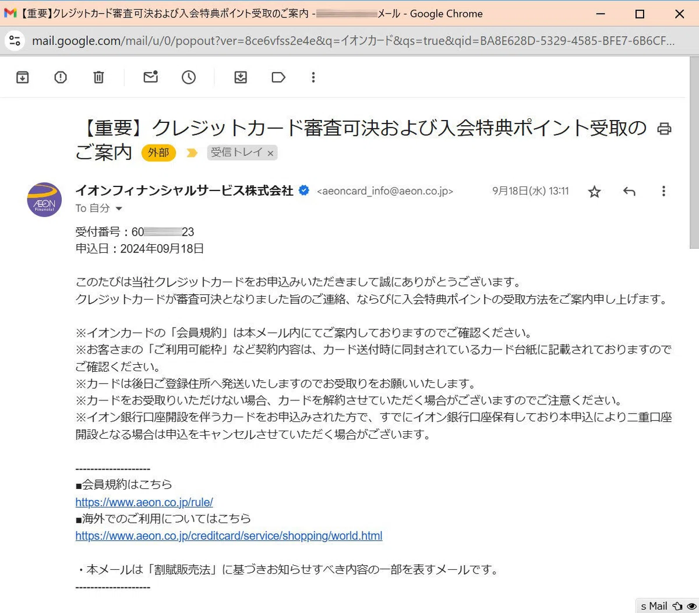Open the creditcard/service/shopping/world.html link
The width and height of the screenshot is (699, 613).
pyautogui.click(x=229, y=536)
